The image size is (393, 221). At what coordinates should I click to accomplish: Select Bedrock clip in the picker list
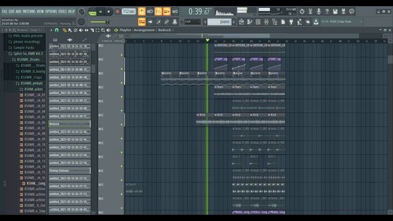point(69,124)
